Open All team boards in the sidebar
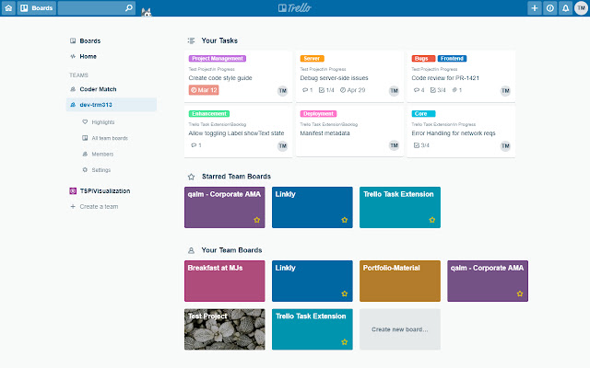Screen dimensions: 590x368 coord(110,138)
